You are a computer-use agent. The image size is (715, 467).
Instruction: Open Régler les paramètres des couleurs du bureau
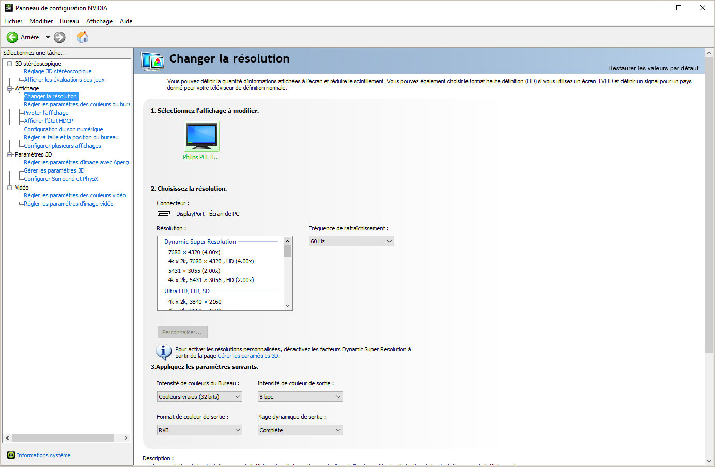pos(77,104)
